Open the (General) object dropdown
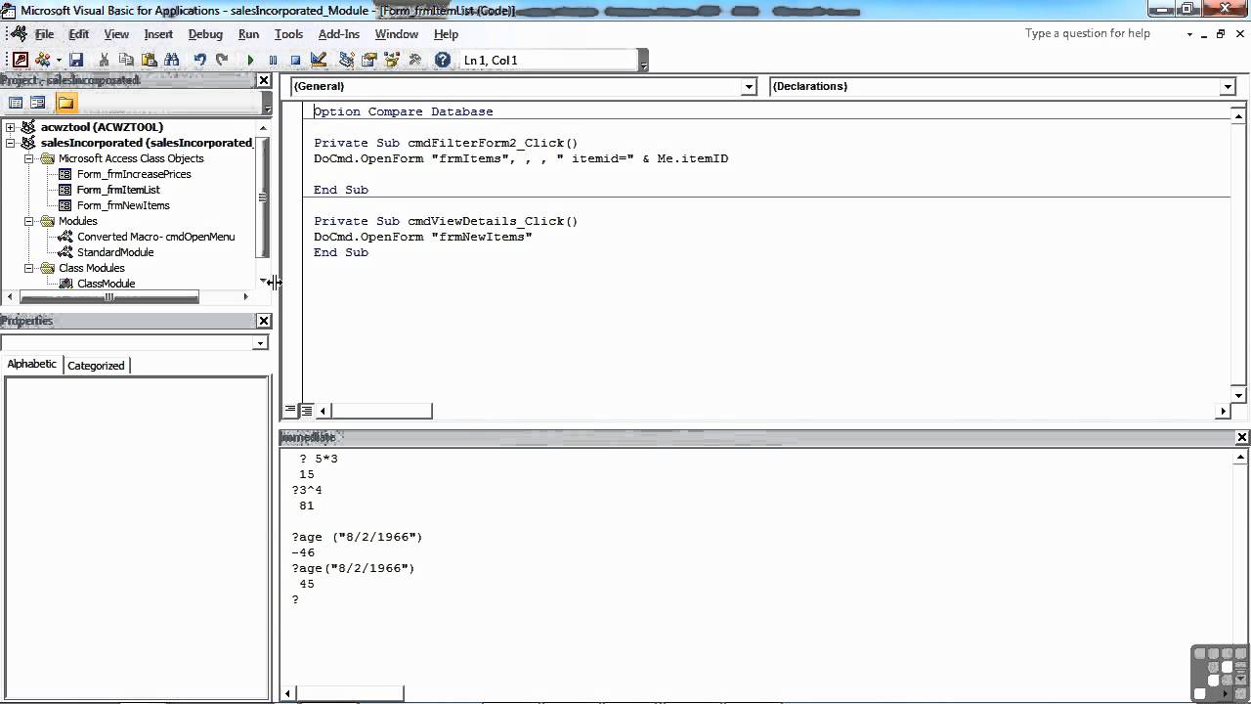1251x704 pixels. pyautogui.click(x=749, y=86)
